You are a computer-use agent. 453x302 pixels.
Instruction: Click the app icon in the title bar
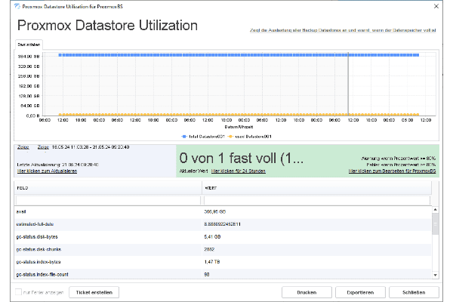pos(17,6)
